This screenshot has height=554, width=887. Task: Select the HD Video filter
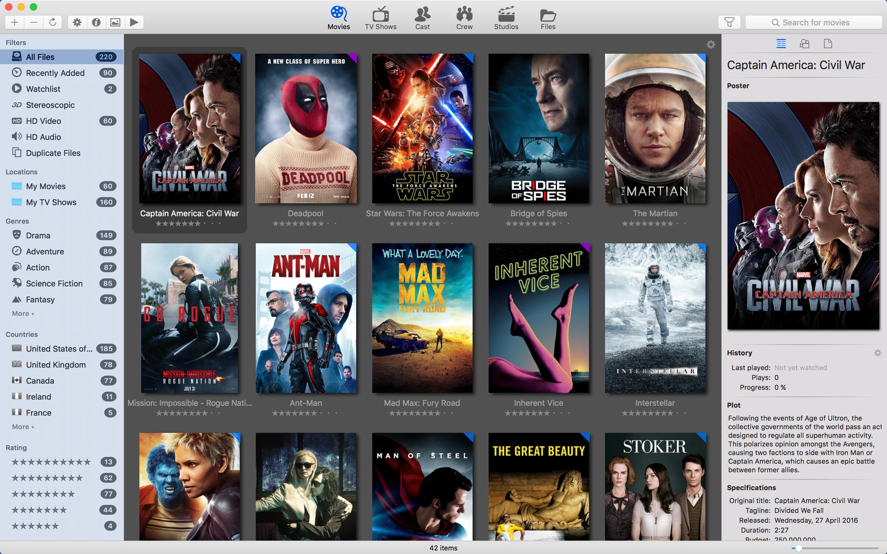coord(62,121)
